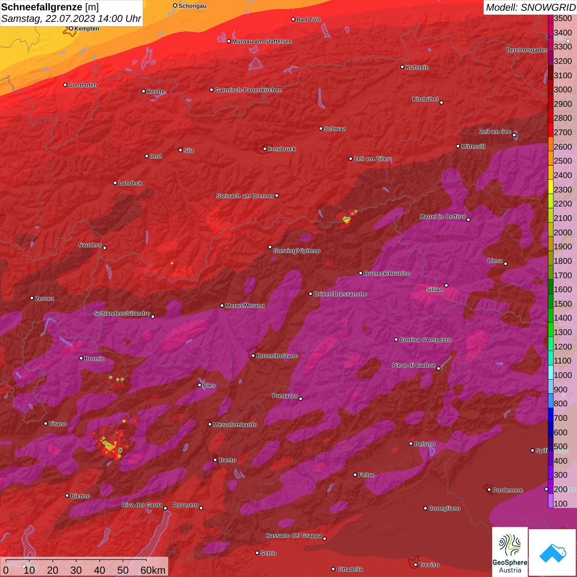The image size is (577, 577).
Task: Click the 'Steinach am Brenner' label
Action: point(245,196)
